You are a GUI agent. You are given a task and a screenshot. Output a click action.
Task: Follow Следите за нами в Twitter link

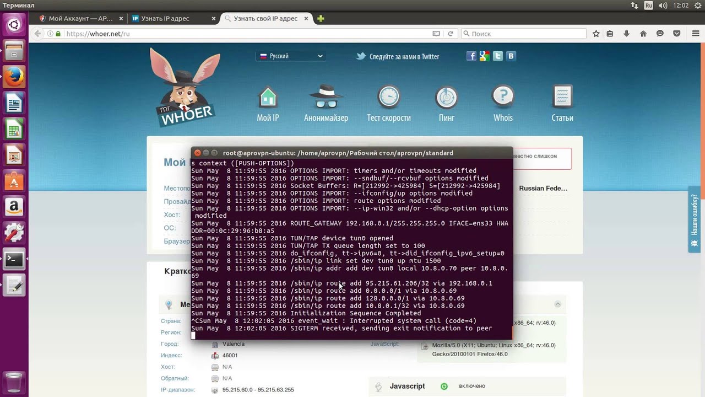pos(398,56)
